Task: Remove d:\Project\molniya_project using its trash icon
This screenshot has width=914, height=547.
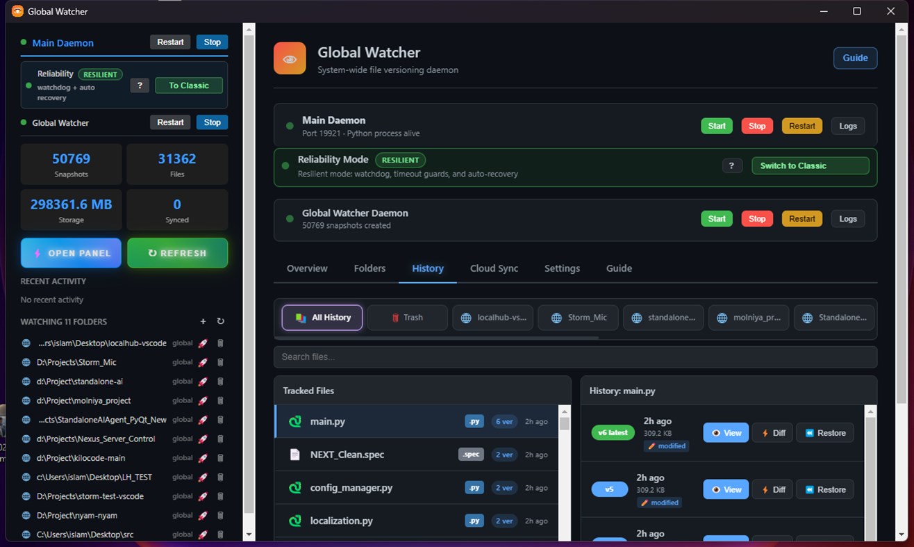Action: (220, 400)
